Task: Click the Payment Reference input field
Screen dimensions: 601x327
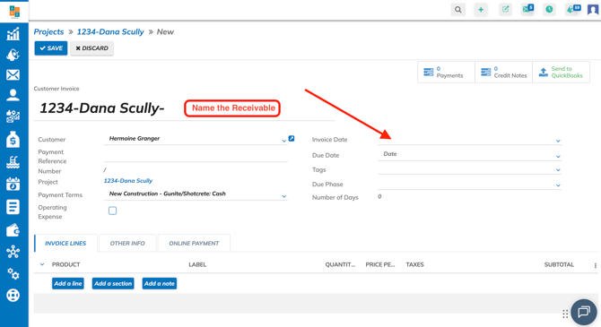Action: (x=196, y=156)
